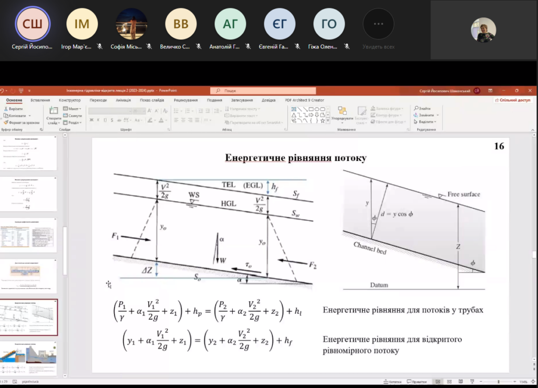Open Replace (Замінити) dropdown arrow
This screenshot has height=388, width=538.
coord(438,115)
